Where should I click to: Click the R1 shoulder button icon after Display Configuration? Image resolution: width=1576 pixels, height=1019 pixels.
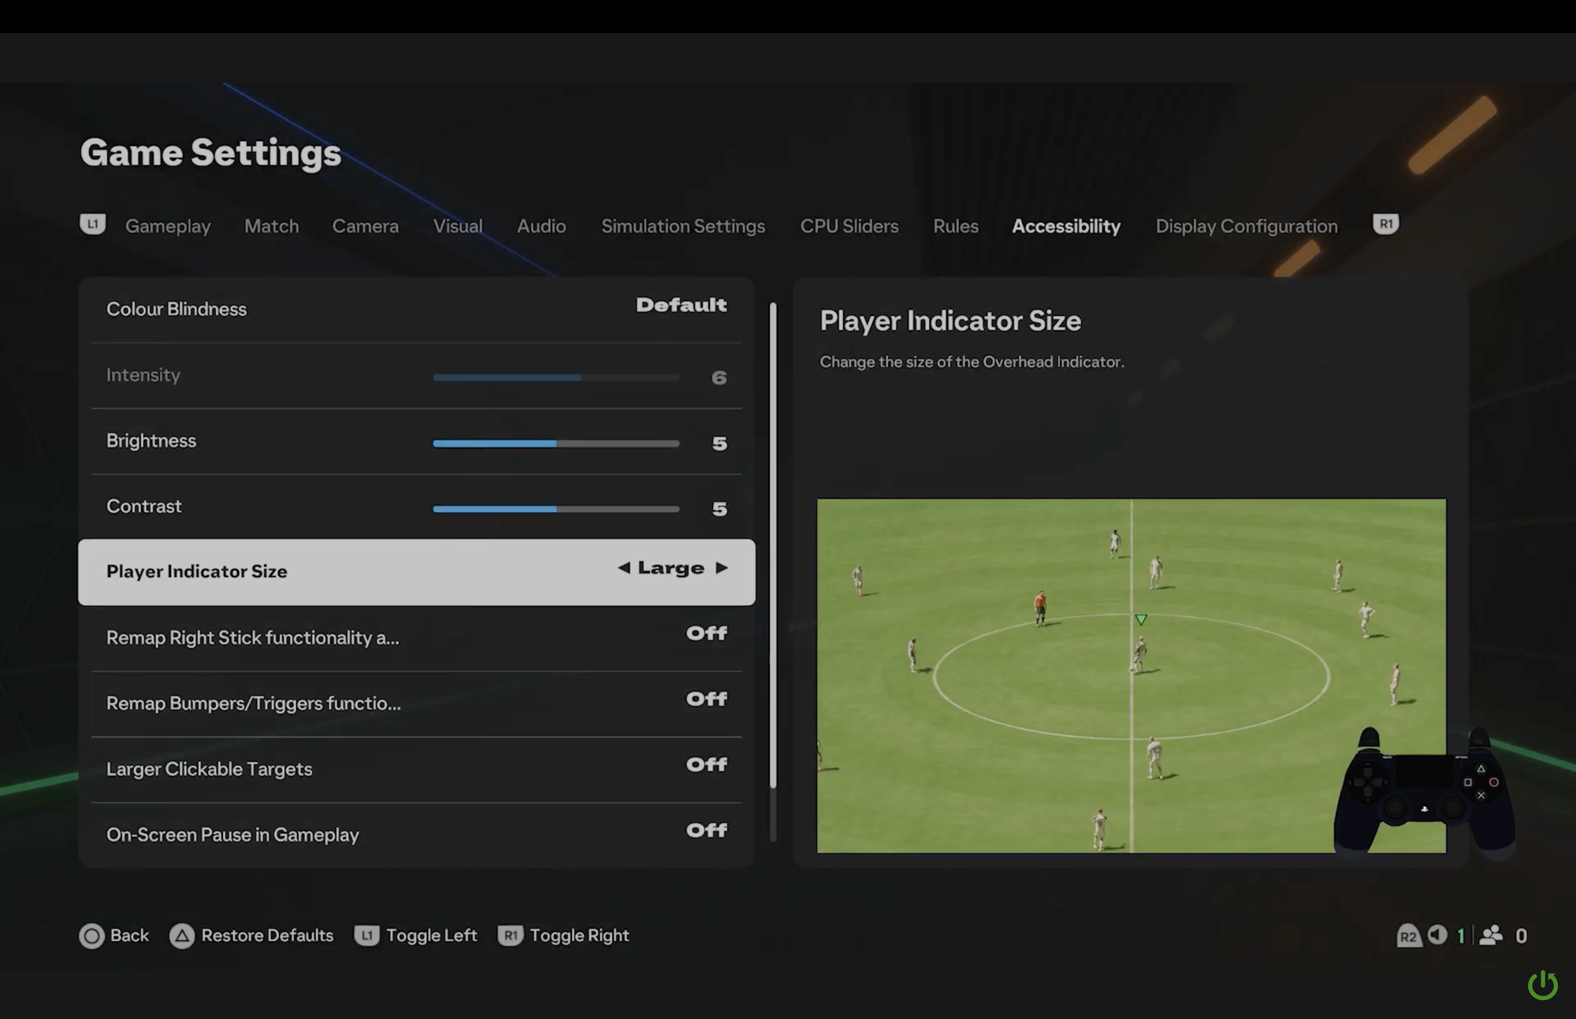pos(1385,225)
